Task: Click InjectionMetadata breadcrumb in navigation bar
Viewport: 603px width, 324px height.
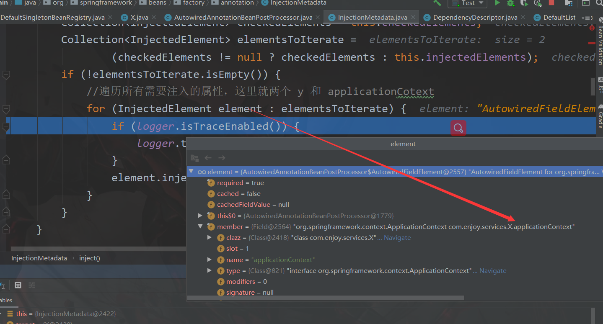Action: (293, 3)
